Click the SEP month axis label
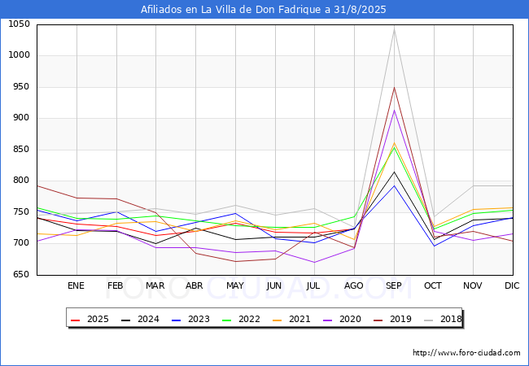529x366 pixels. [x=394, y=285]
